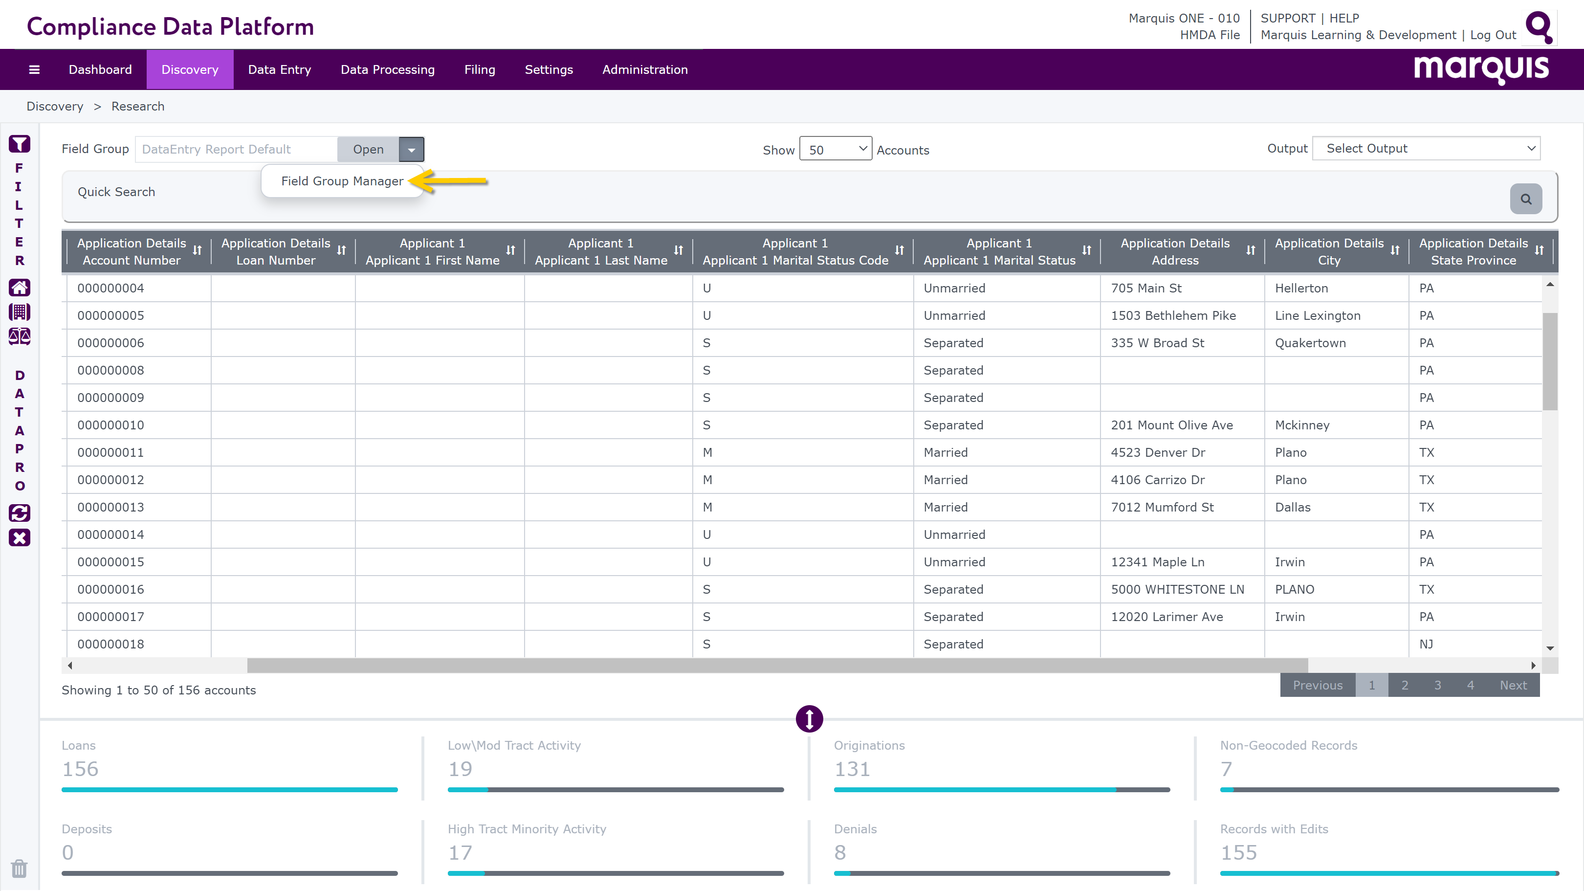Sort by Applicant 1 Marital Status column

[x=1086, y=250]
